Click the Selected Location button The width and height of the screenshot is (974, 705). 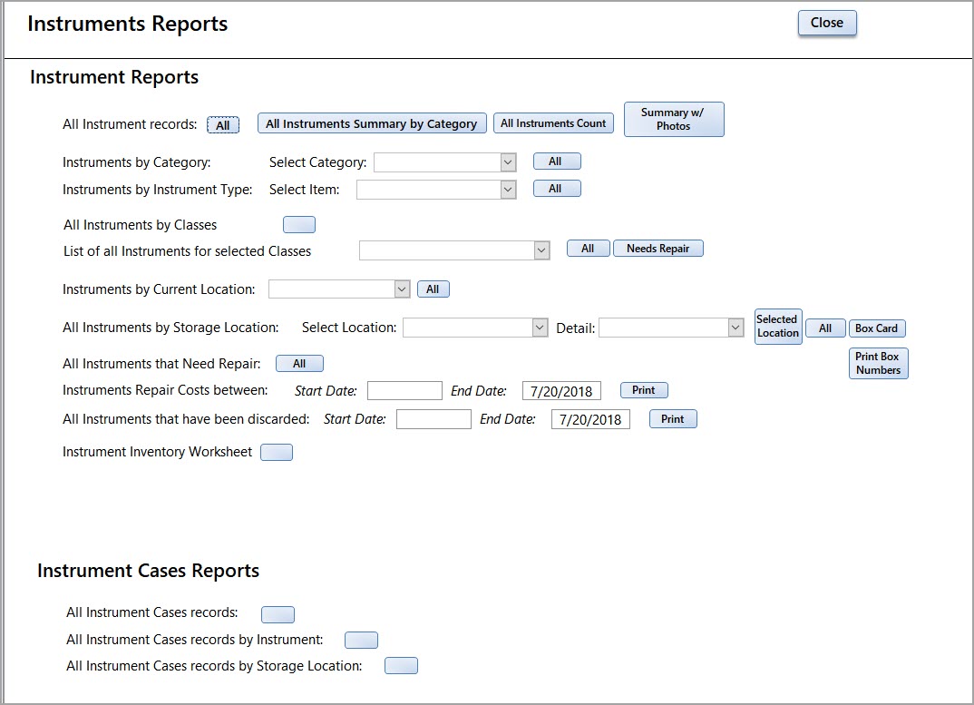coord(777,328)
